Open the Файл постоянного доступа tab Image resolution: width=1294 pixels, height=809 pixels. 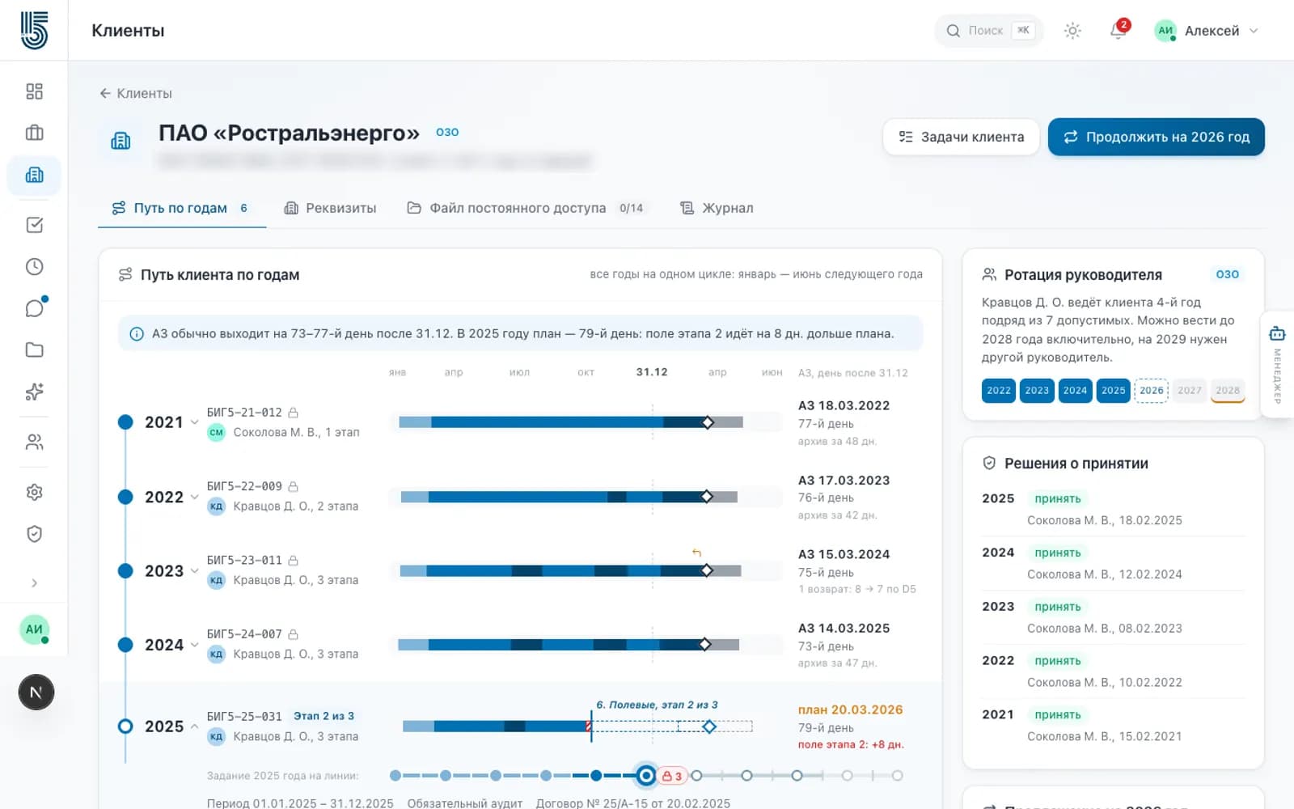click(x=526, y=208)
